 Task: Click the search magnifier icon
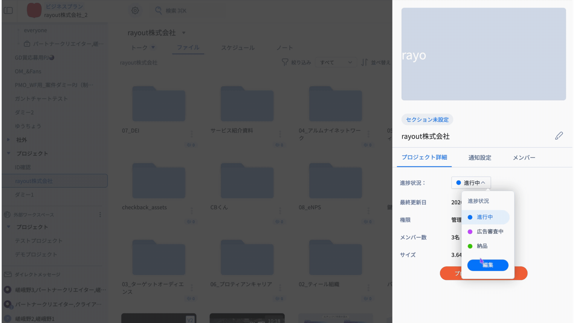158,10
